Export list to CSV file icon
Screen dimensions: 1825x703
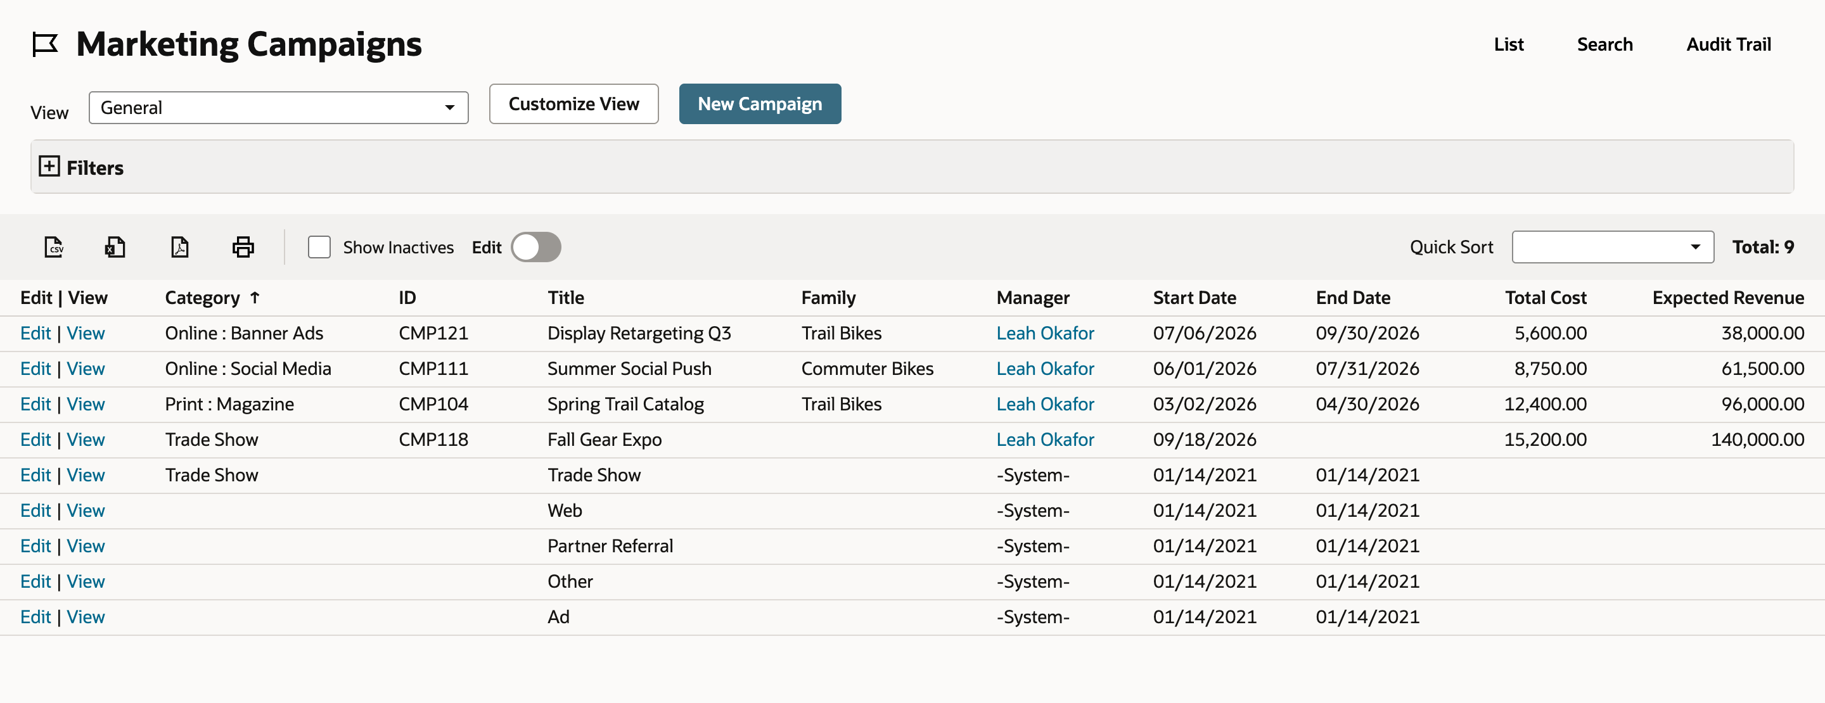click(x=54, y=247)
